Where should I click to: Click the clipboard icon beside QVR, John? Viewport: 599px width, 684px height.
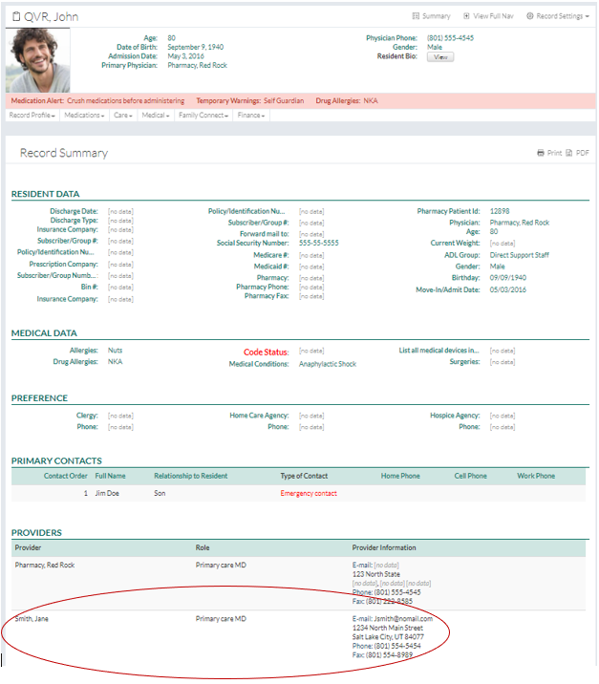pos(13,17)
